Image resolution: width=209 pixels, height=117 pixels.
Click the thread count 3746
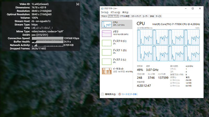click(151, 78)
